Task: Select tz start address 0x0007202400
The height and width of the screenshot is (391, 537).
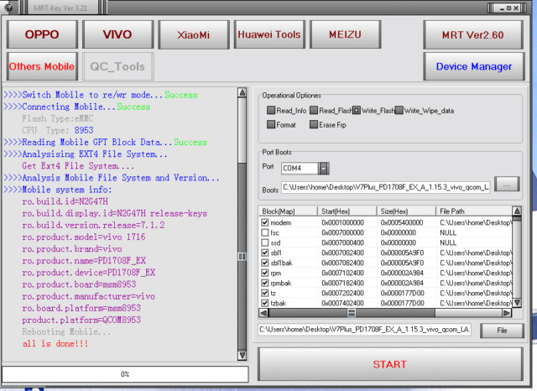Action: point(342,294)
